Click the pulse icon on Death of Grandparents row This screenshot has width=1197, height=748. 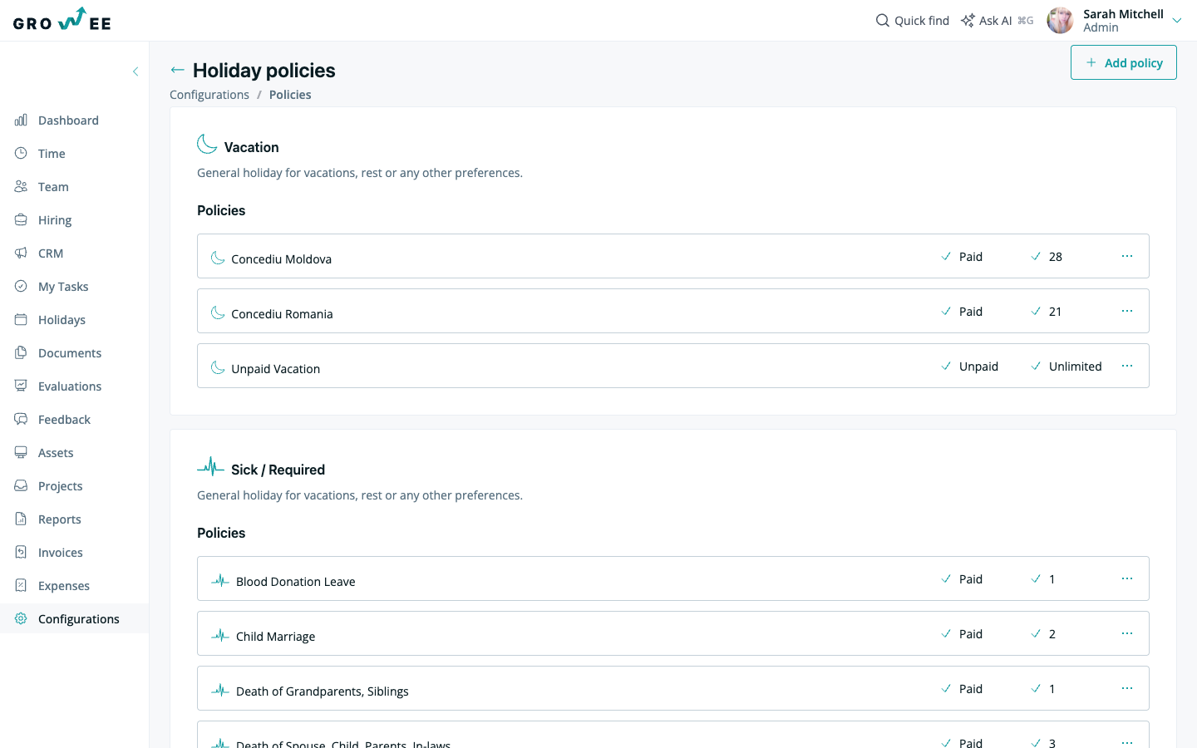point(220,690)
